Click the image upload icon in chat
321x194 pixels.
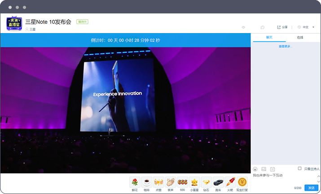pos(264,169)
